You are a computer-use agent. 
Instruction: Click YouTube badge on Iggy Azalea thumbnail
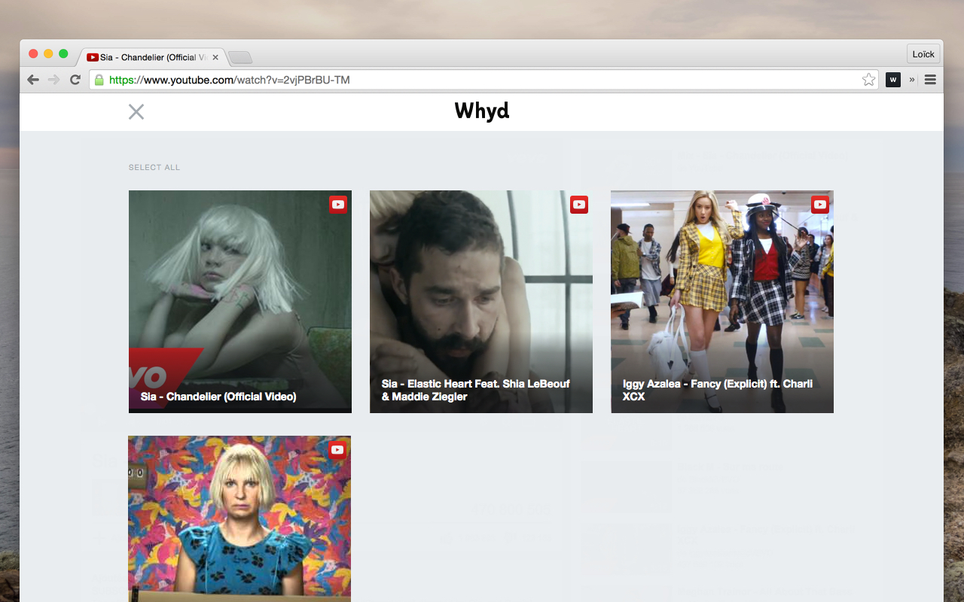[820, 204]
